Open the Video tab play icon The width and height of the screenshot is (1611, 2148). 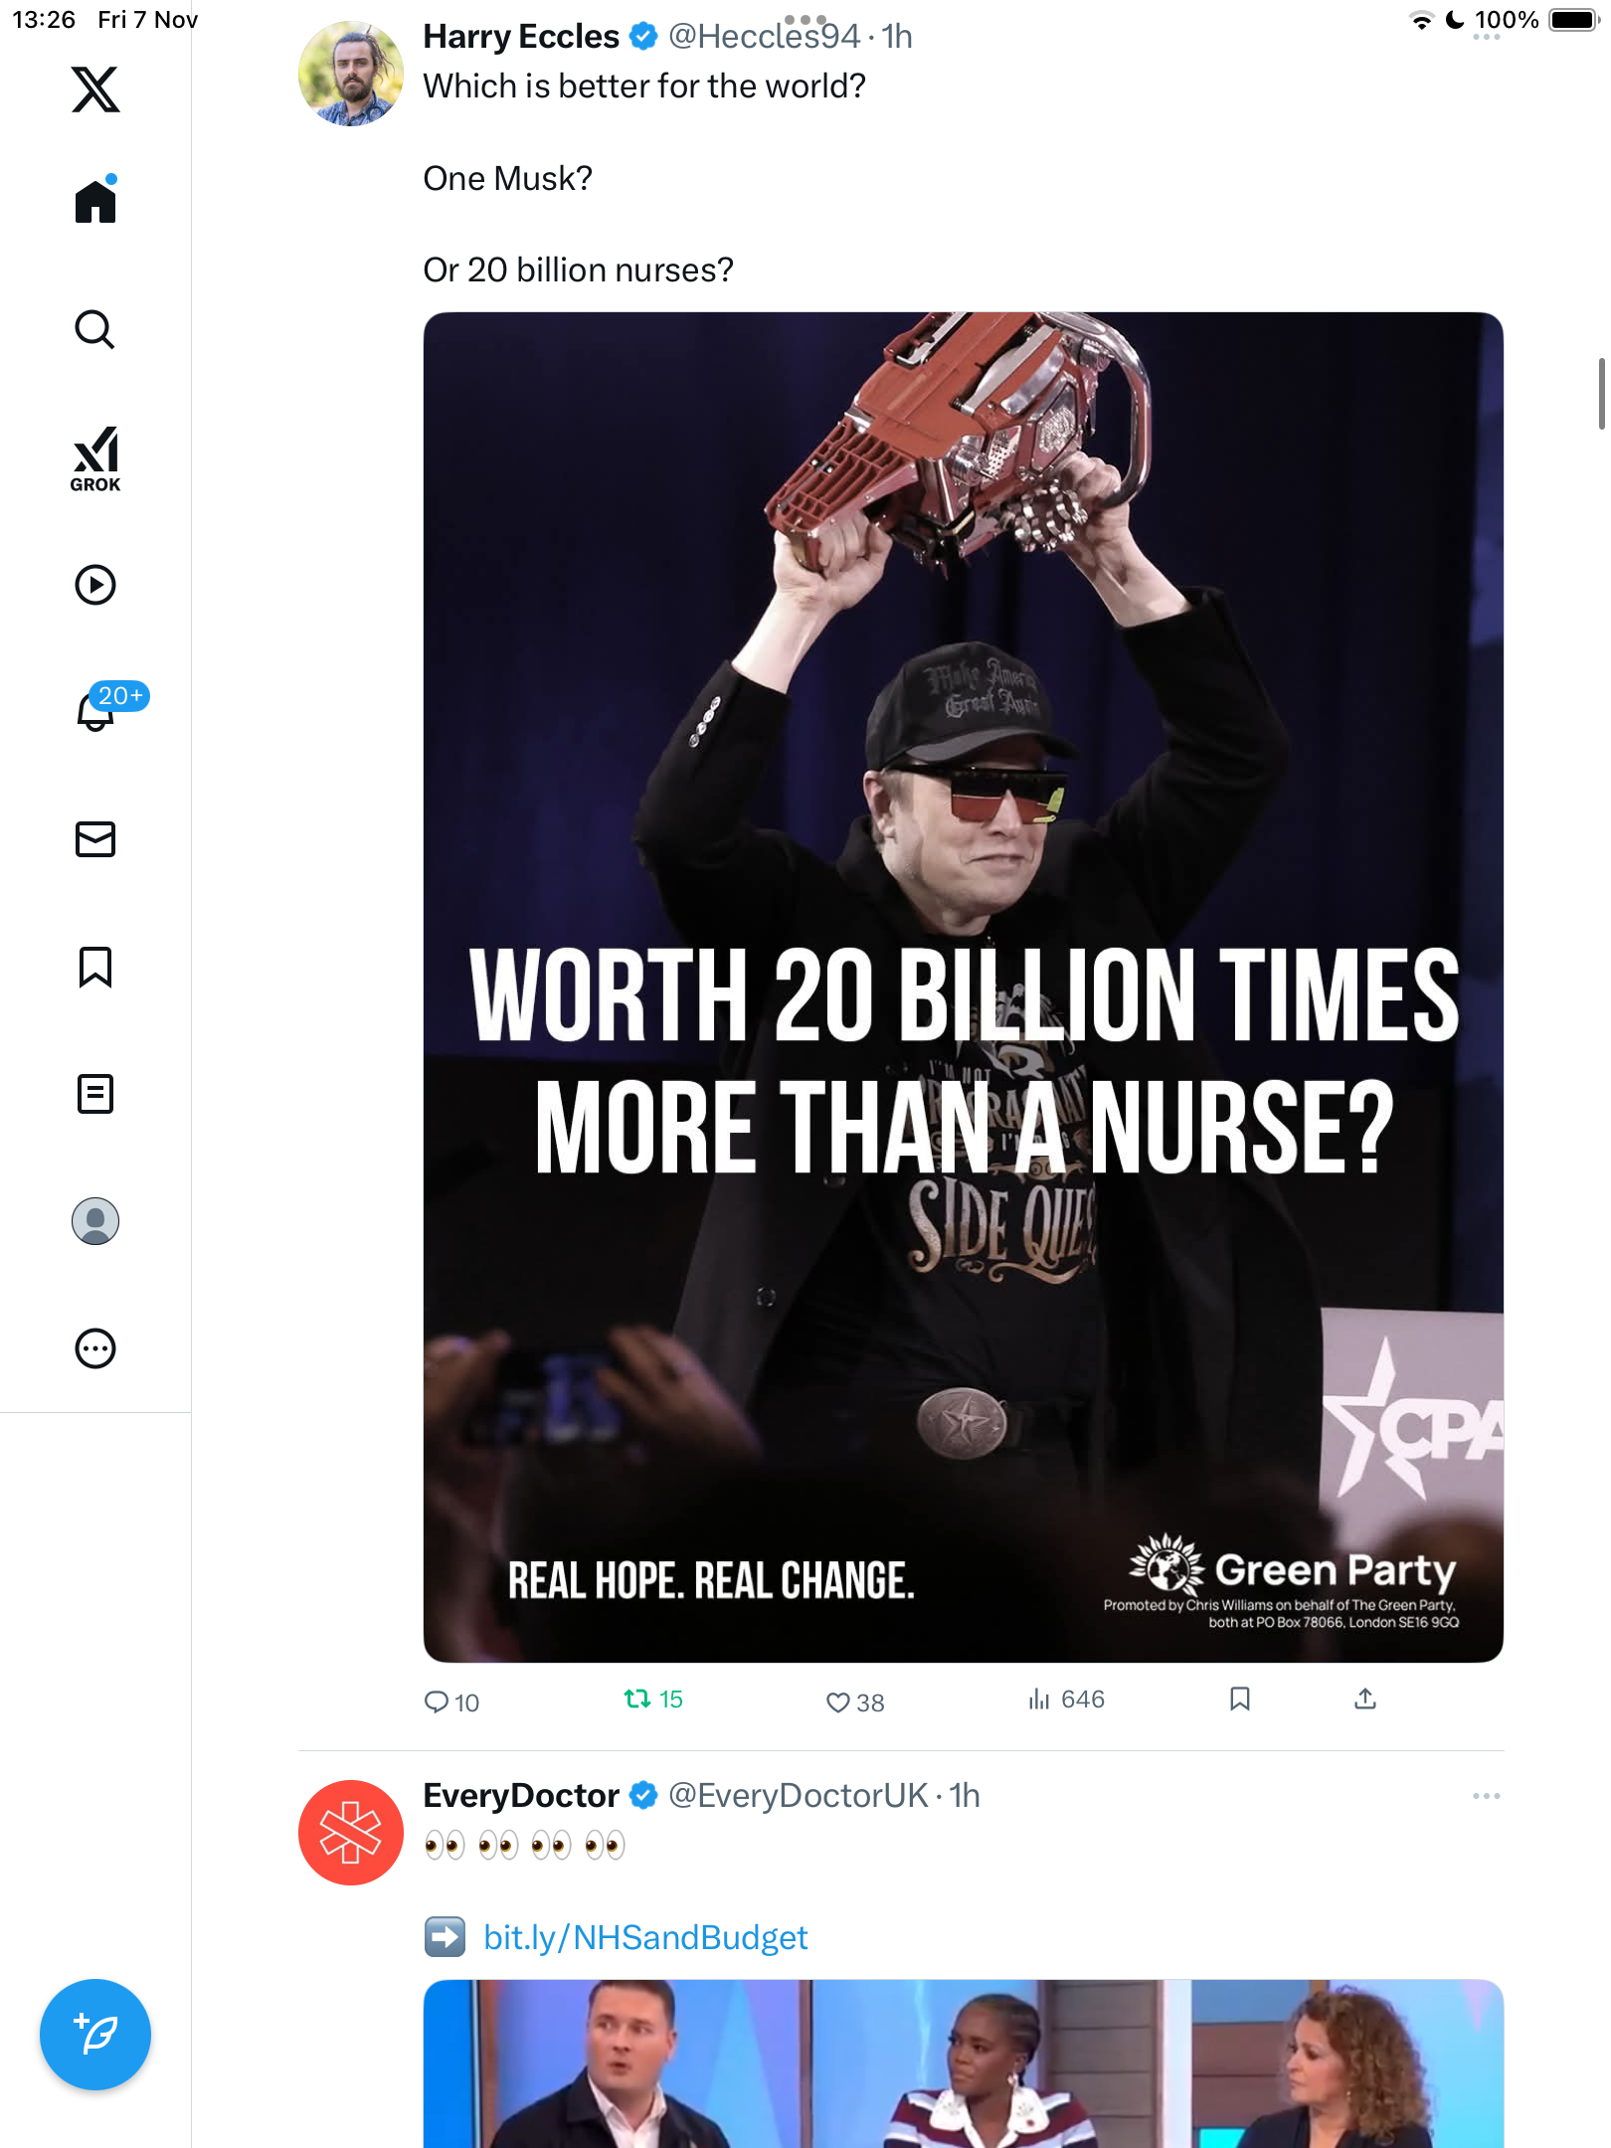point(95,585)
